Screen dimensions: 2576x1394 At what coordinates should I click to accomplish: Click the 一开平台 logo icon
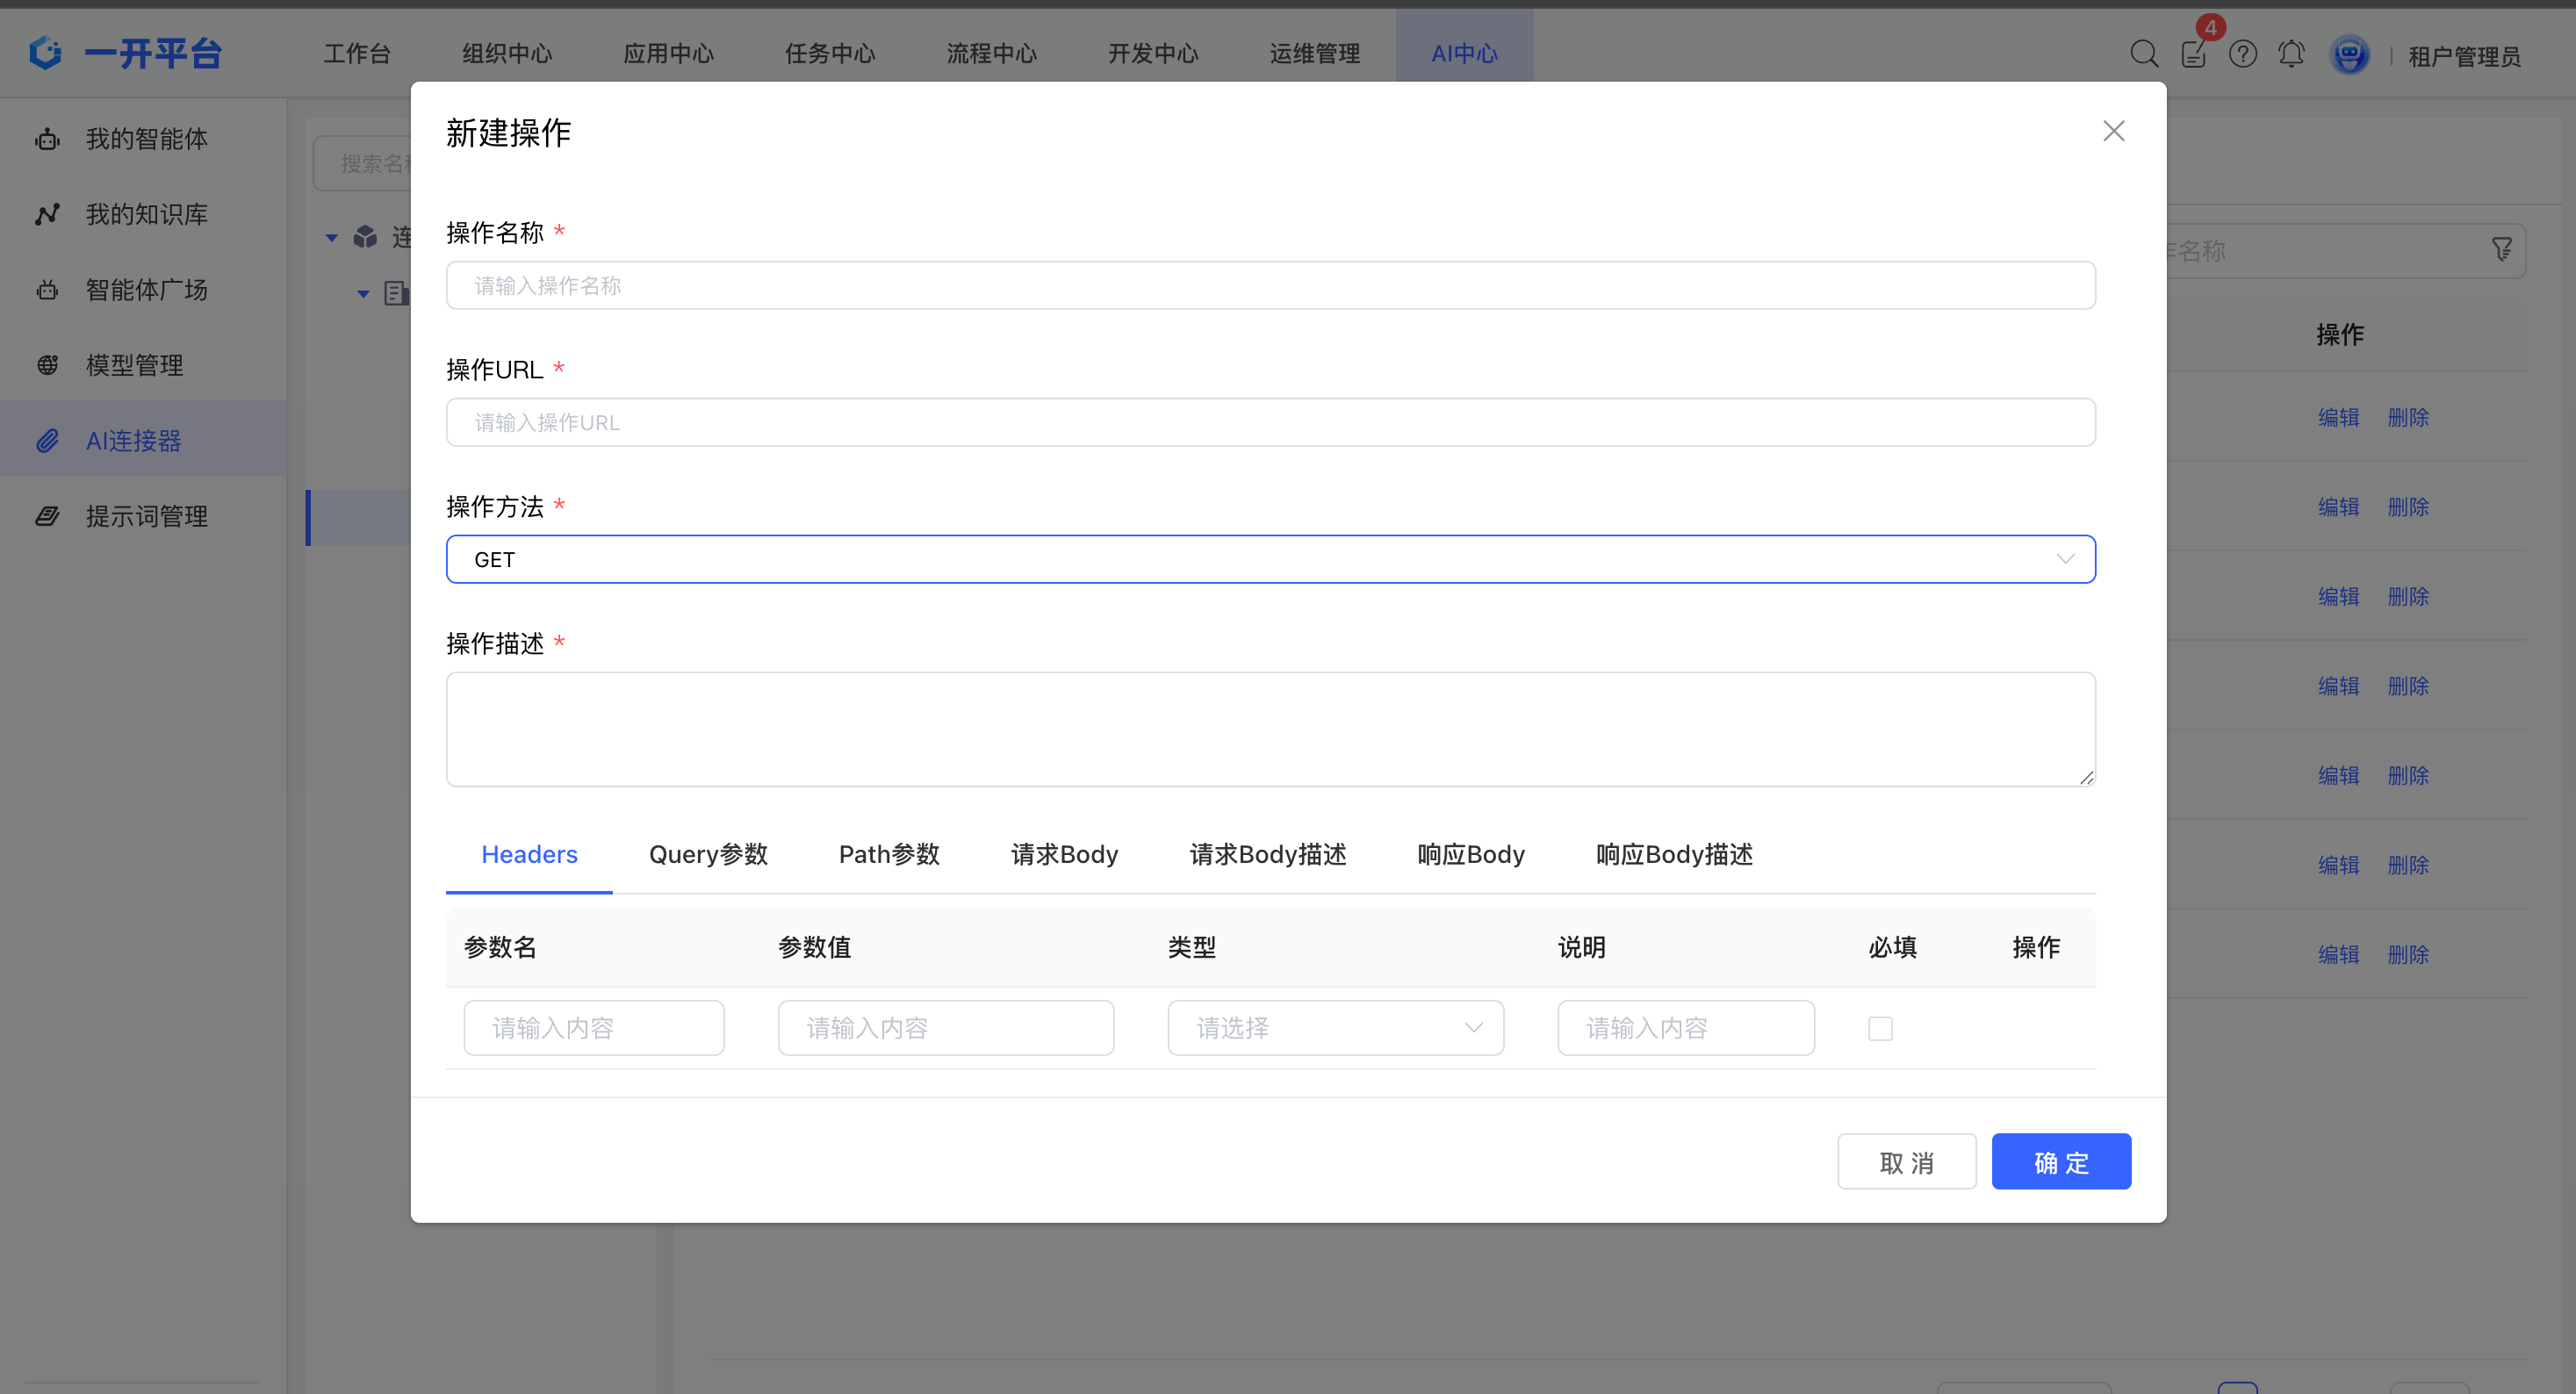(46, 52)
